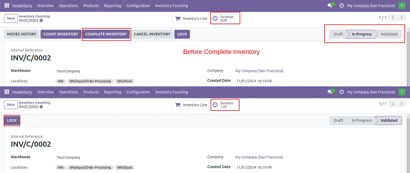Viewport: 410px width, 173px height.
Task: Open the Duration 1.26 stat button
Action: (x=224, y=105)
